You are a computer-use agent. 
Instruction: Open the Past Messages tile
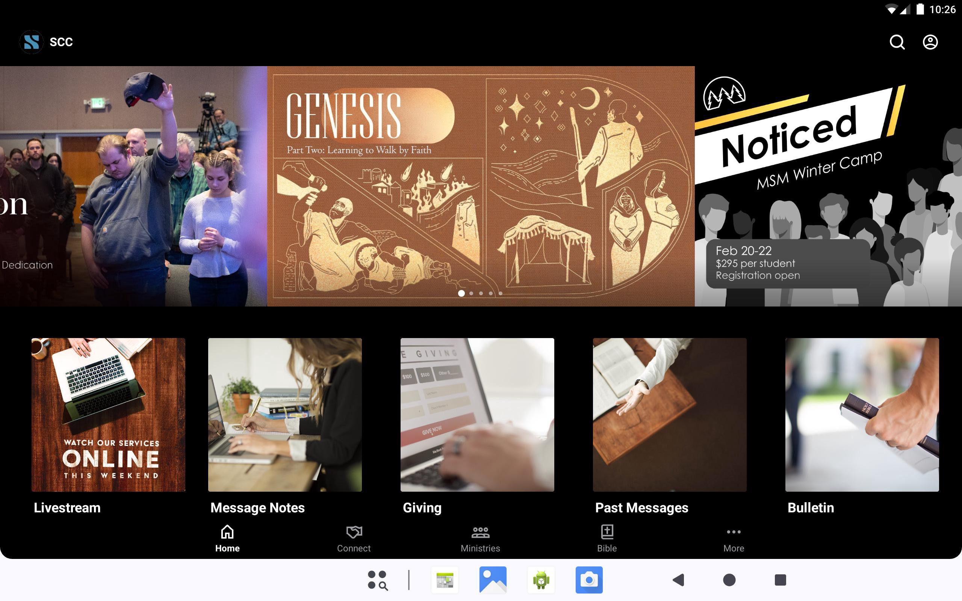(x=669, y=415)
